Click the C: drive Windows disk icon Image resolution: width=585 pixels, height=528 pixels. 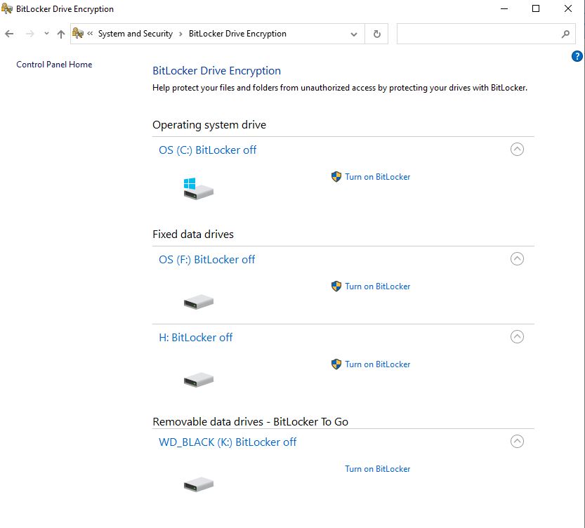pyautogui.click(x=199, y=189)
